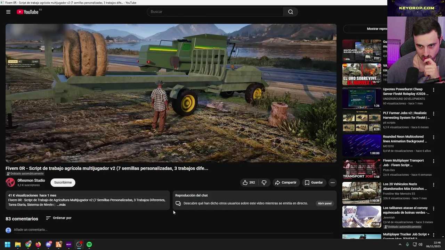The height and width of the screenshot is (250, 445).
Task: Open Multiplayer Trucker Job Script video title
Action: click(406, 236)
